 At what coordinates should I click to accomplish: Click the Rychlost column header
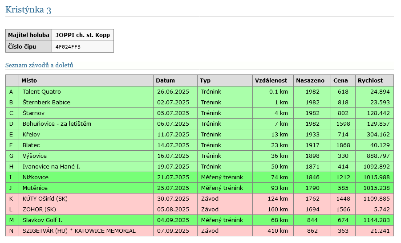pyautogui.click(x=370, y=81)
